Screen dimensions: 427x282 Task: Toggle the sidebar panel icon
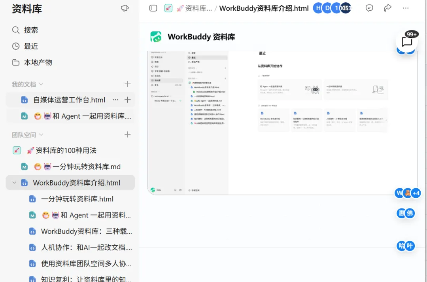point(153,8)
